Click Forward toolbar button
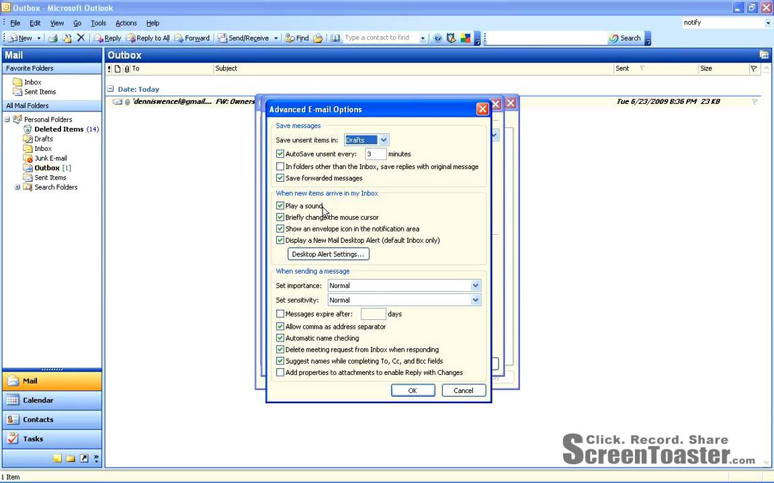Image resolution: width=774 pixels, height=483 pixels. click(192, 38)
